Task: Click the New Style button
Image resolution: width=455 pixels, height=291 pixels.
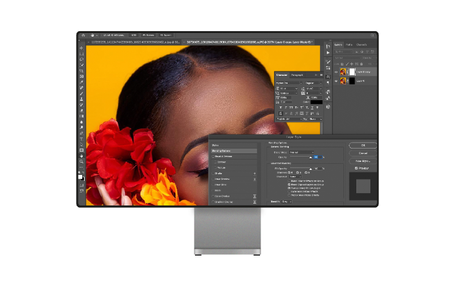Action: click(363, 161)
